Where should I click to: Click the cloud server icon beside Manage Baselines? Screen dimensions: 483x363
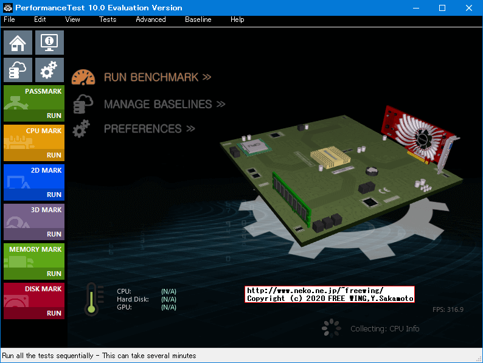click(83, 104)
